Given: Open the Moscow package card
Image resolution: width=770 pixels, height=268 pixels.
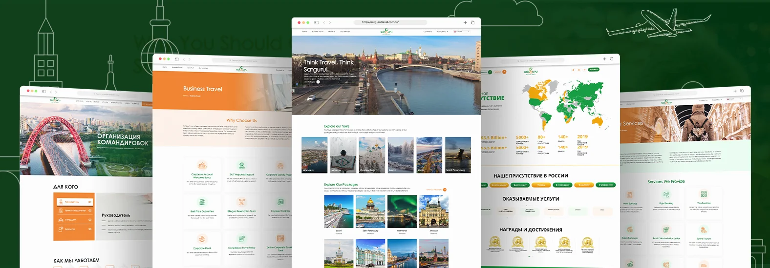Looking at the screenshot, I should [433, 214].
